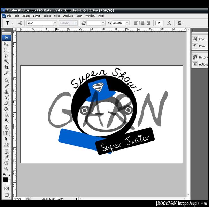The width and height of the screenshot is (209, 207).
Task: Select the Slice tool
Action: click(x=6, y=73)
